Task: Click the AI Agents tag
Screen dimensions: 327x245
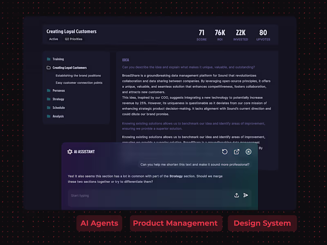Action: 99,223
